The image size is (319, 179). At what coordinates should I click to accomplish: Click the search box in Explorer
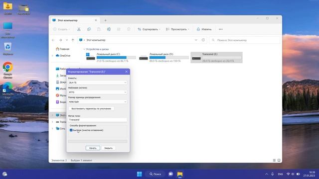[245, 40]
